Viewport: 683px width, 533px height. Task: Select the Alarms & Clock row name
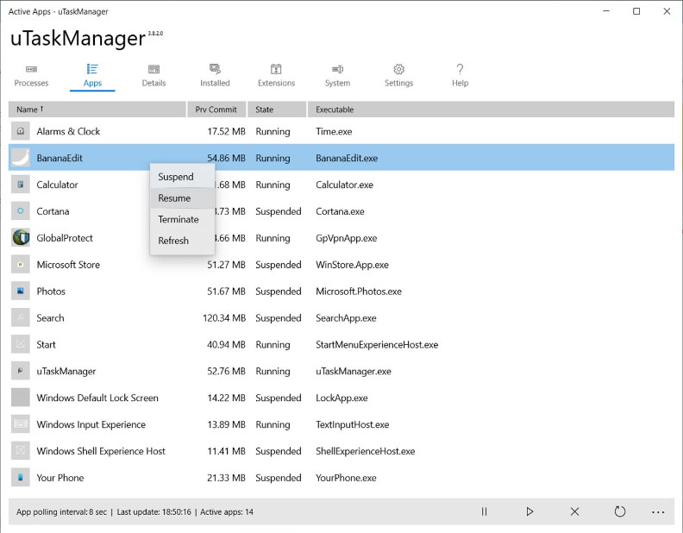pyautogui.click(x=68, y=131)
